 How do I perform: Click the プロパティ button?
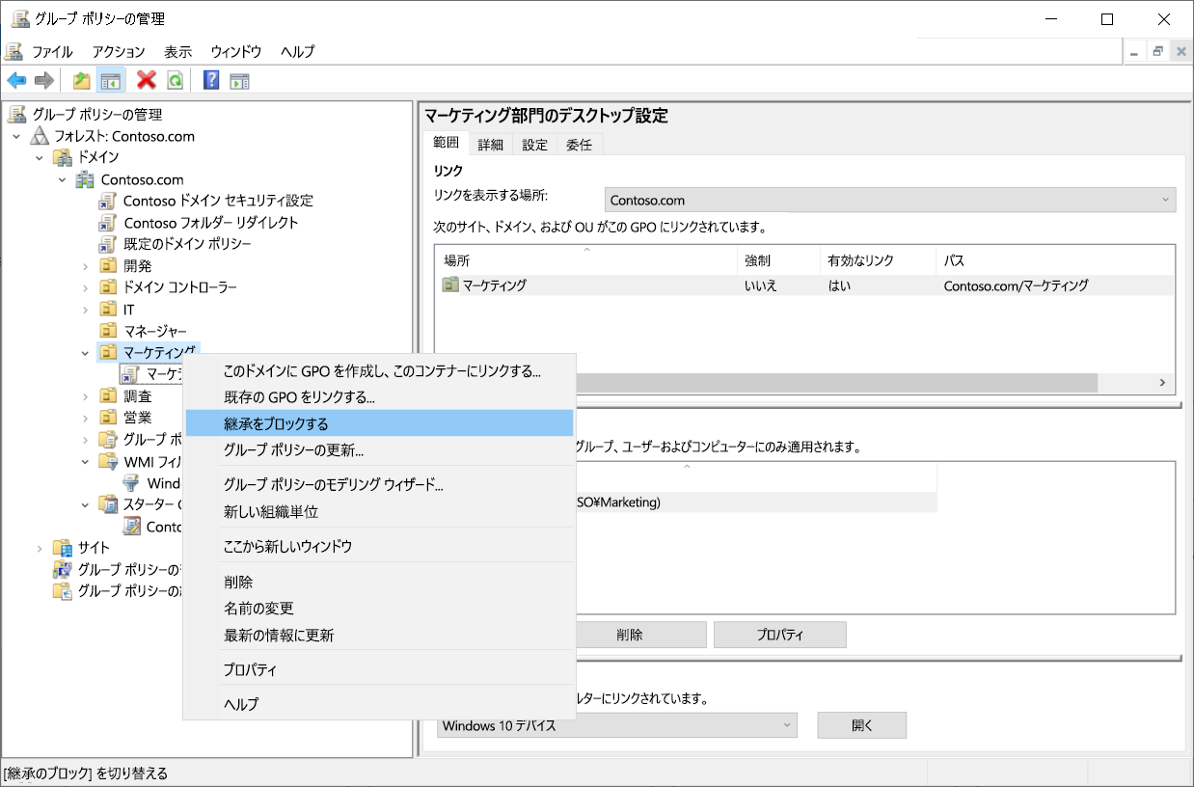779,634
